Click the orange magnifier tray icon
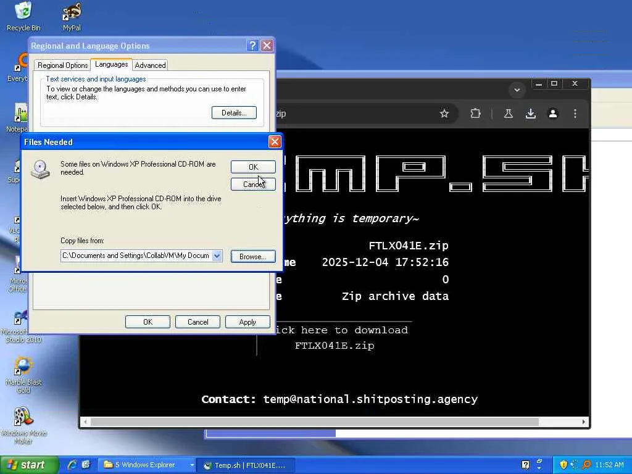 (587, 465)
